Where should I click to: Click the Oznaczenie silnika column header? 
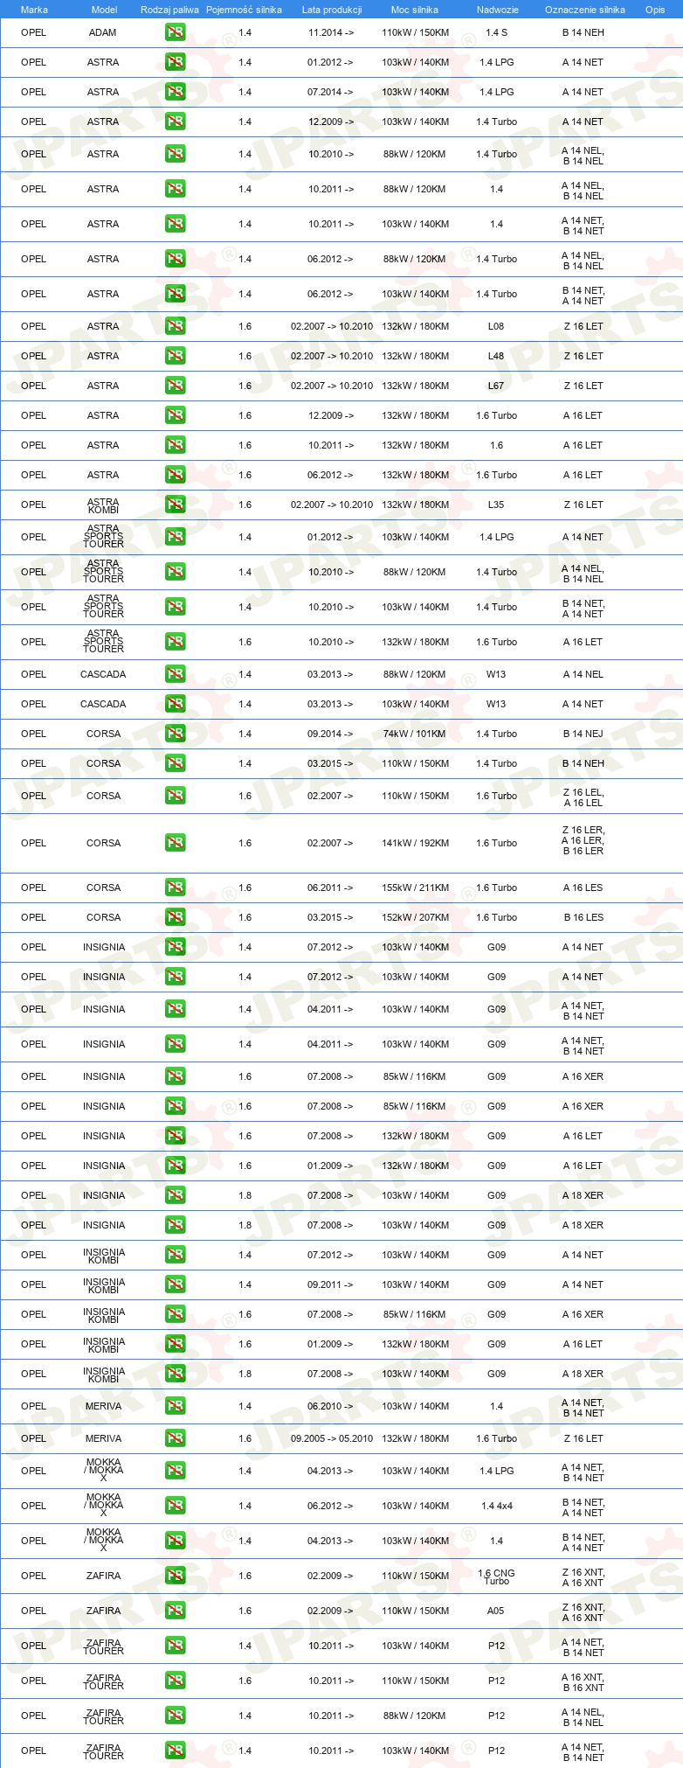pos(584,10)
